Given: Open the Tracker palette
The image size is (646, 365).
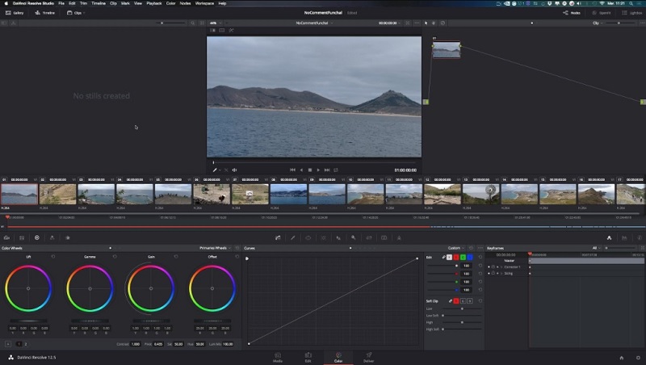Looking at the screenshot, I should tap(324, 237).
